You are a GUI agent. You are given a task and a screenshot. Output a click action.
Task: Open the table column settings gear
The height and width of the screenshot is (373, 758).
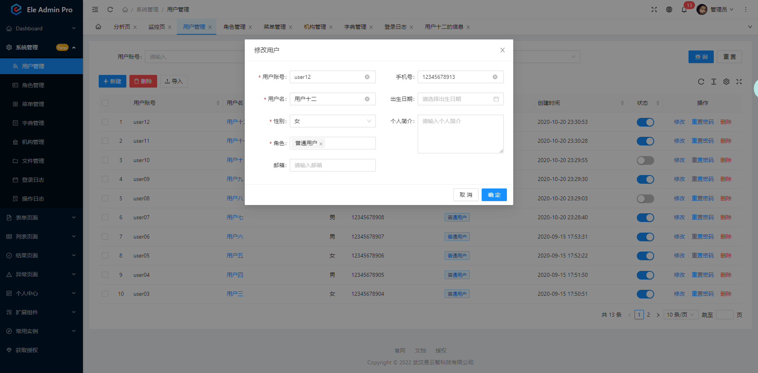[726, 82]
